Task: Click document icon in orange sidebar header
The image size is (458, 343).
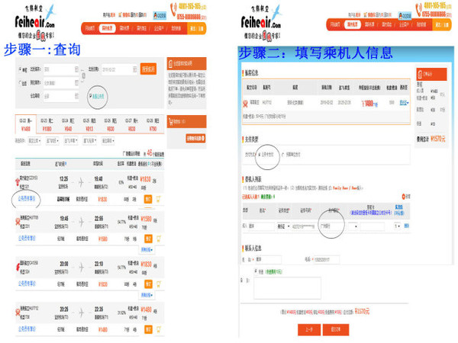Action: point(170,63)
